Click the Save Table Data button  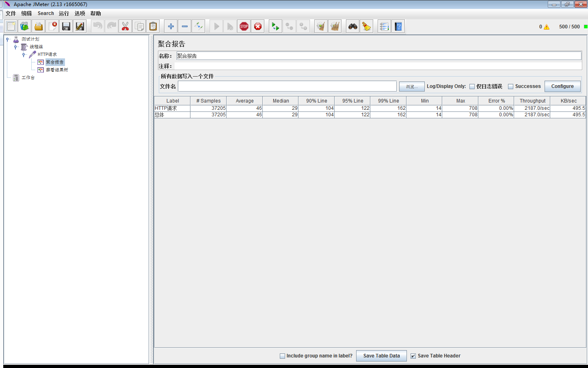(x=381, y=356)
